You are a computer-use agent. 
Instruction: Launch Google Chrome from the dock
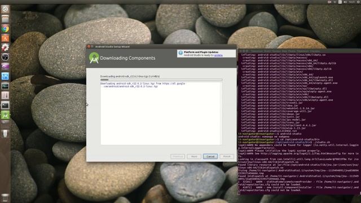click(x=5, y=29)
